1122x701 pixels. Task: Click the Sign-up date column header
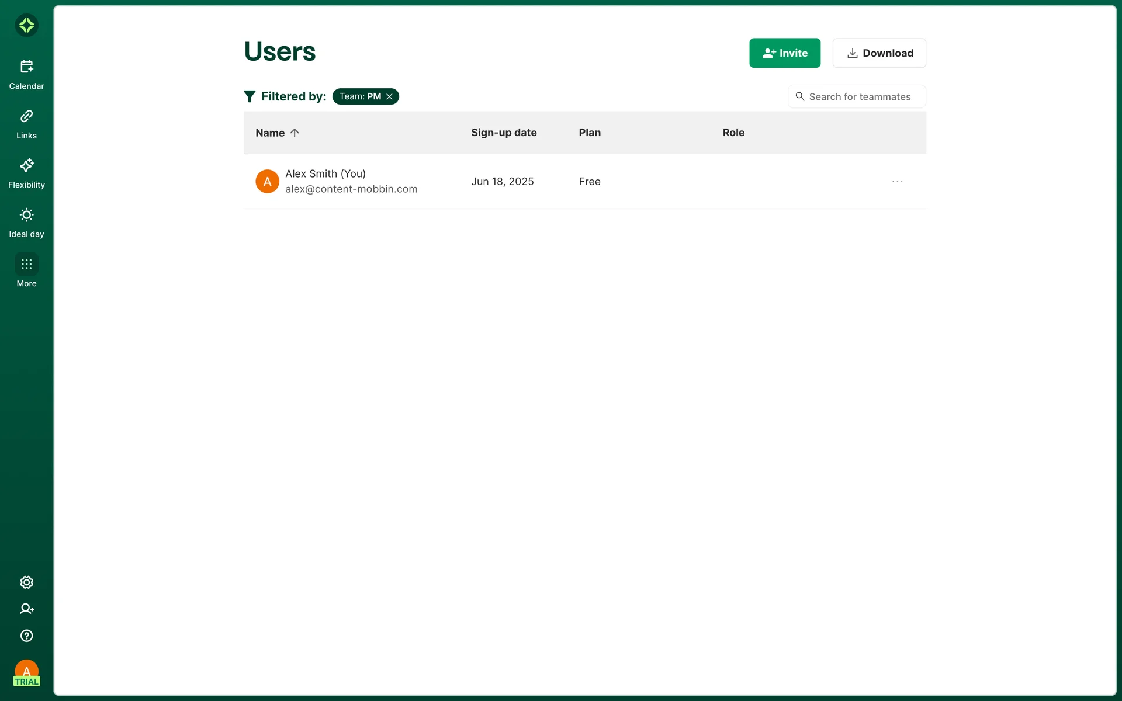point(504,133)
